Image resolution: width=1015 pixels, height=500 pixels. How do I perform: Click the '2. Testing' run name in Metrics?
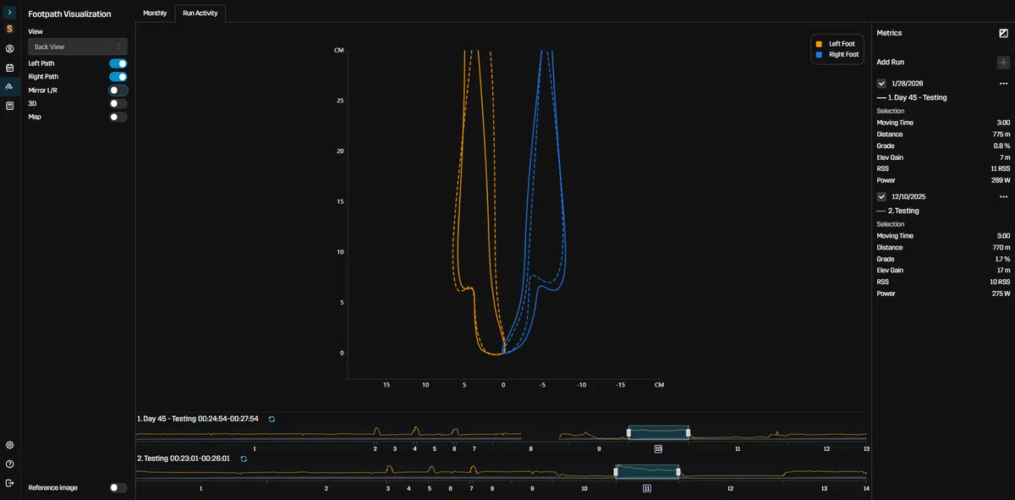pyautogui.click(x=903, y=211)
